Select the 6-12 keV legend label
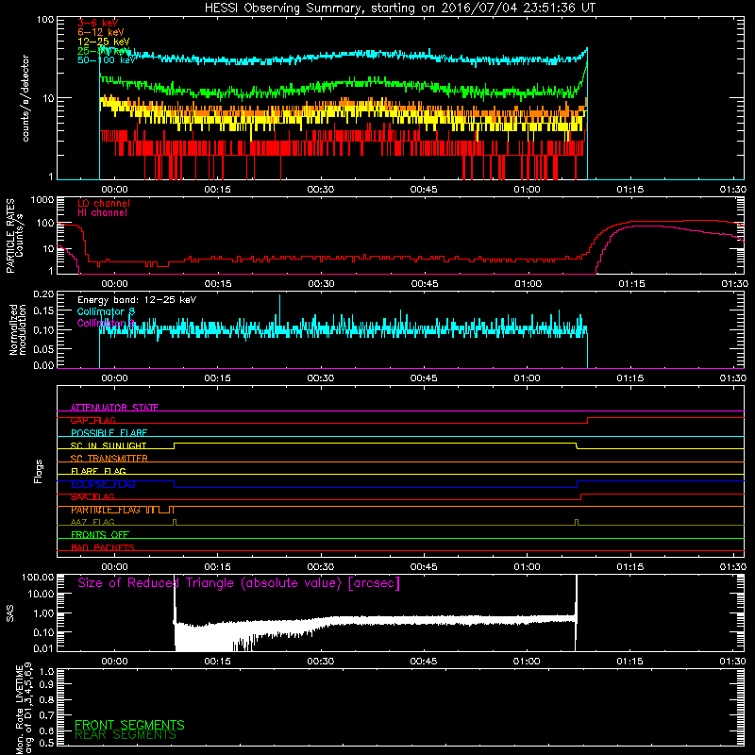This screenshot has height=755, width=755. click(101, 32)
